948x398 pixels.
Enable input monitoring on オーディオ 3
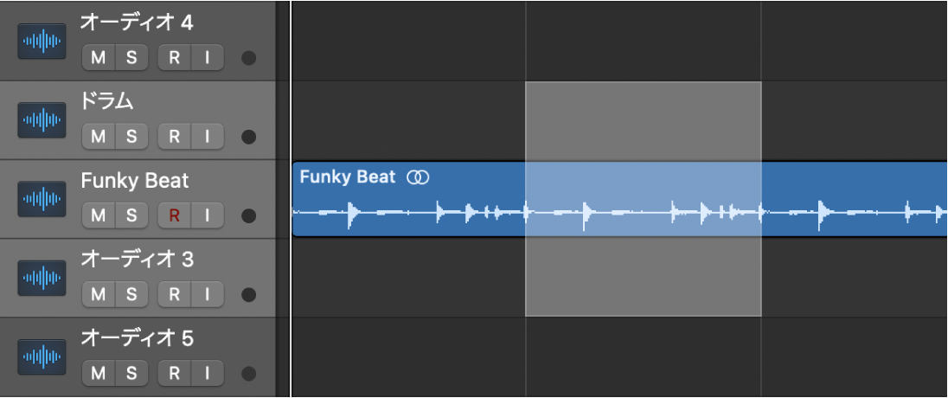click(207, 294)
